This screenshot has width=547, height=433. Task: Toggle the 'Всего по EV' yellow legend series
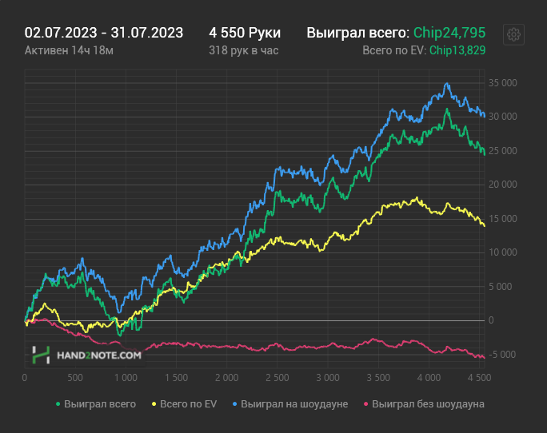(184, 404)
